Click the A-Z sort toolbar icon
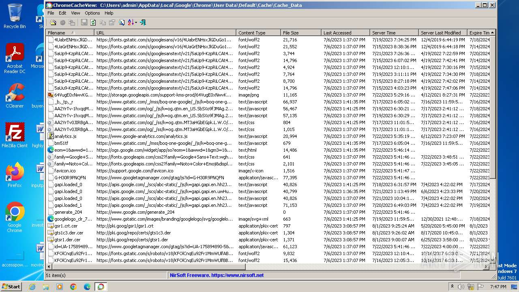The width and height of the screenshot is (519, 292). click(x=131, y=22)
